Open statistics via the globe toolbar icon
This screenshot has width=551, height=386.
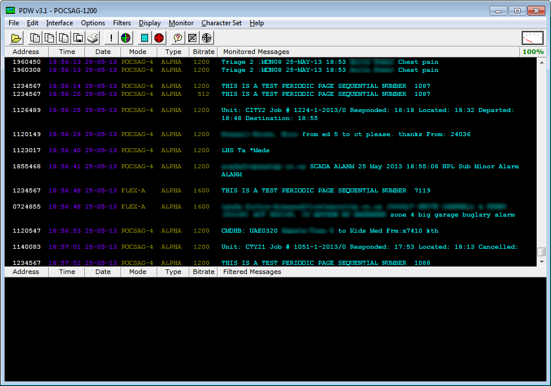pos(207,38)
